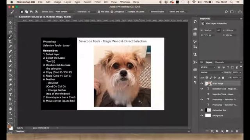Viewport: 250px width, 140px height.
Task: Open macOS Spotlight search icon
Action: click(x=232, y=2)
